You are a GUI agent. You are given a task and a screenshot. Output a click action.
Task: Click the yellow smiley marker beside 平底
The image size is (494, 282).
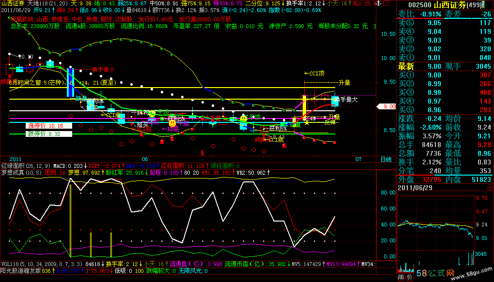pos(172,123)
